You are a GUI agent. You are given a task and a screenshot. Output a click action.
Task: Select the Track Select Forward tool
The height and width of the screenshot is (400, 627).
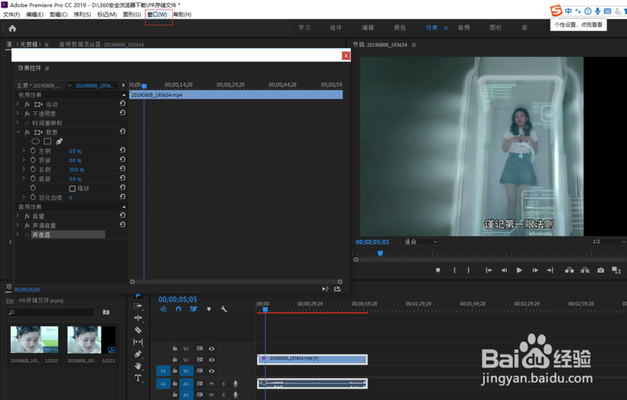(x=138, y=306)
